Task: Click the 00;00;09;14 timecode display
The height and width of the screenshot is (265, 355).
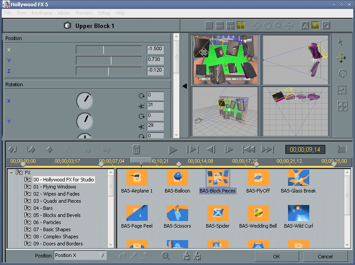Action: click(305, 149)
